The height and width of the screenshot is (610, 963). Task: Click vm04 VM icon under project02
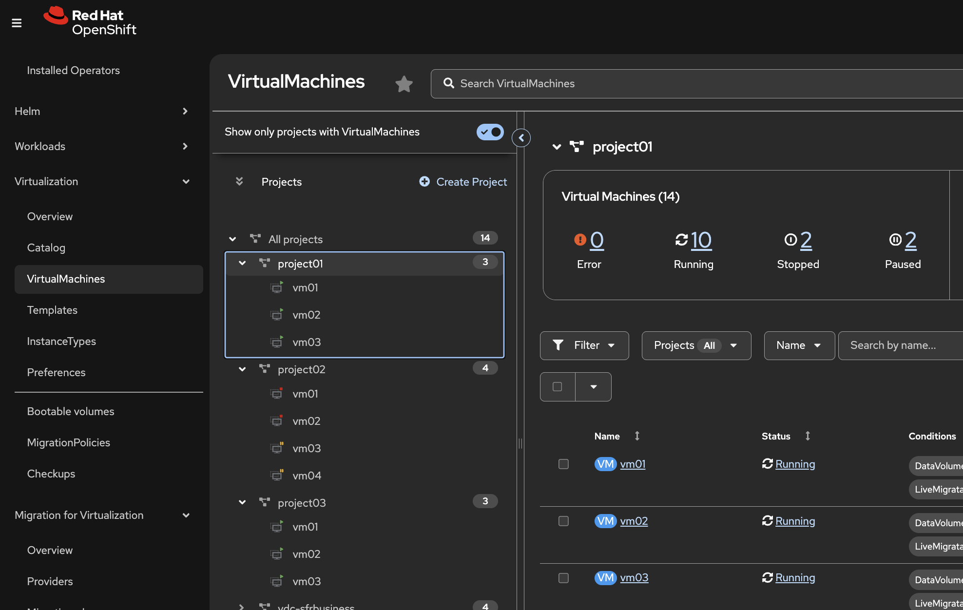coord(277,475)
